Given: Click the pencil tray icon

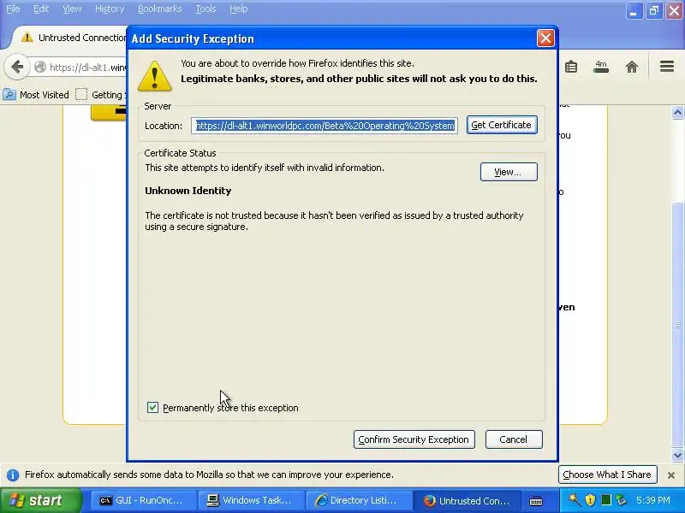Looking at the screenshot, I should (575, 500).
